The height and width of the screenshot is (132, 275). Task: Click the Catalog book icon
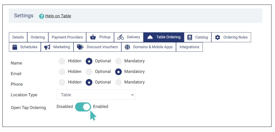point(190,37)
